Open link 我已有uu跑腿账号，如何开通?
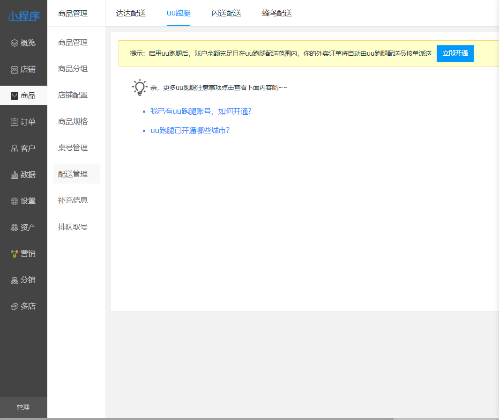This screenshot has width=499, height=420. [x=201, y=111]
